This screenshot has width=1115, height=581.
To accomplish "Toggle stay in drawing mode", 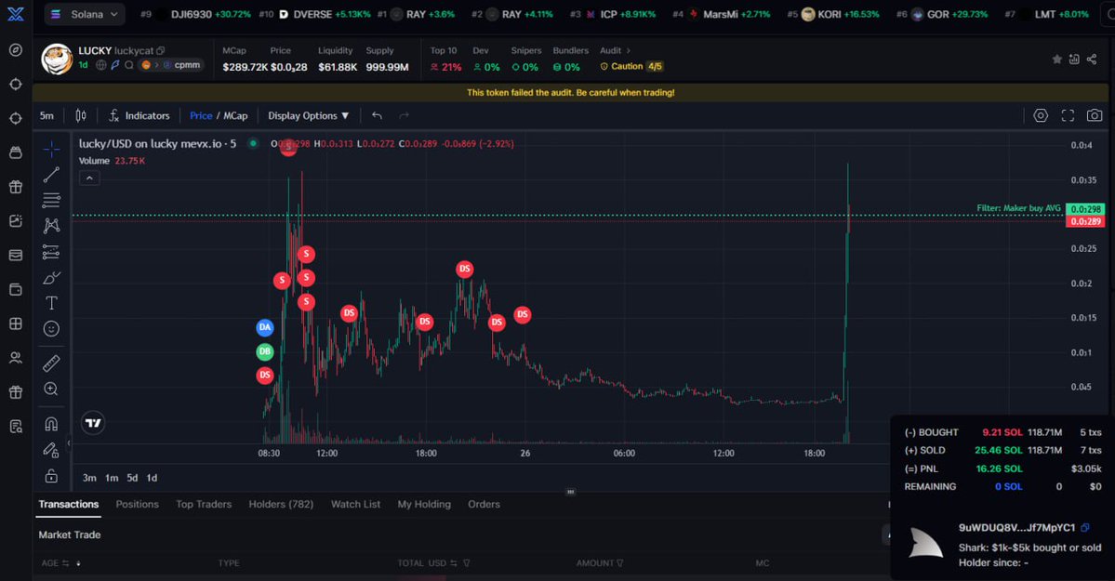I will (51, 449).
